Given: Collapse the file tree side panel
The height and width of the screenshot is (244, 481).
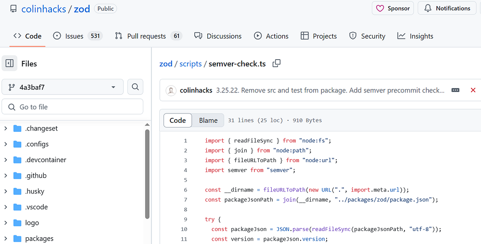Looking at the screenshot, I should point(10,64).
